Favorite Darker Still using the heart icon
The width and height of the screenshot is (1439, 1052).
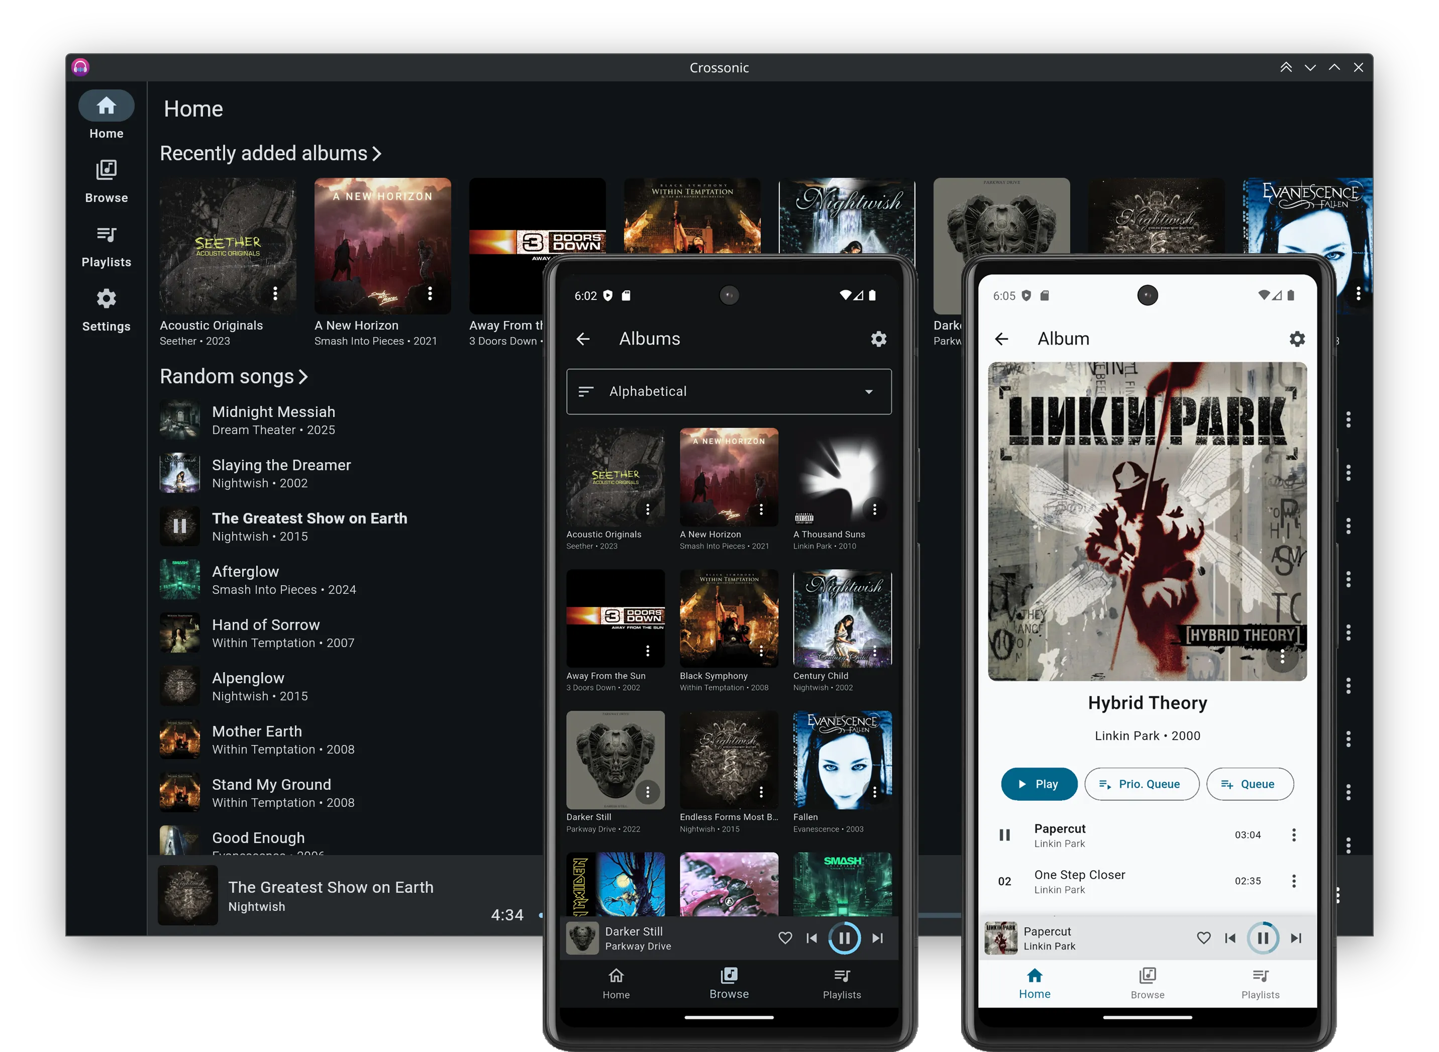click(785, 937)
